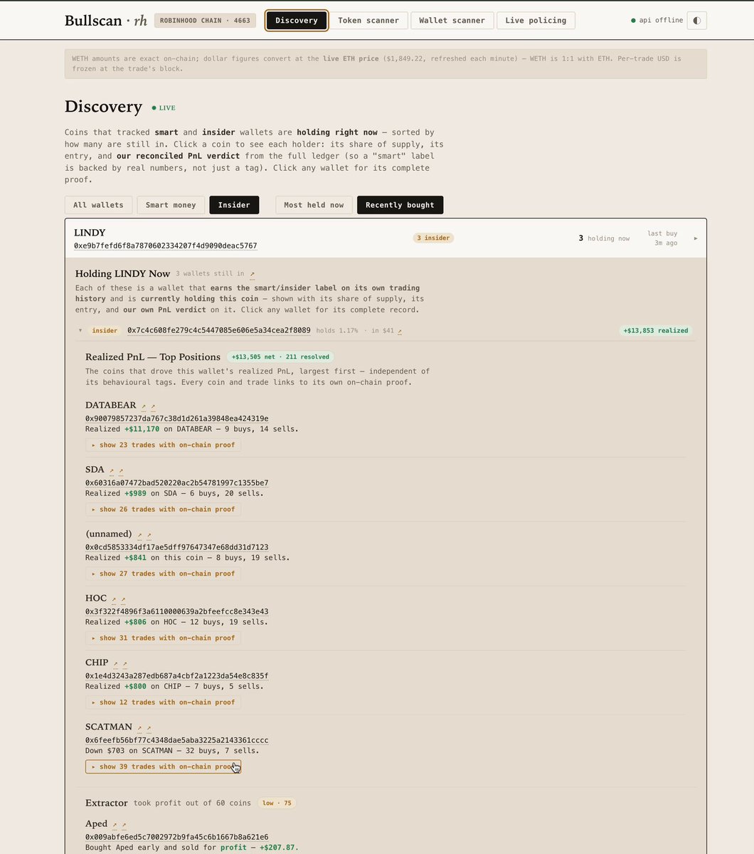The width and height of the screenshot is (754, 854).
Task: Open the second arrow link beside CHIP
Action: [124, 663]
